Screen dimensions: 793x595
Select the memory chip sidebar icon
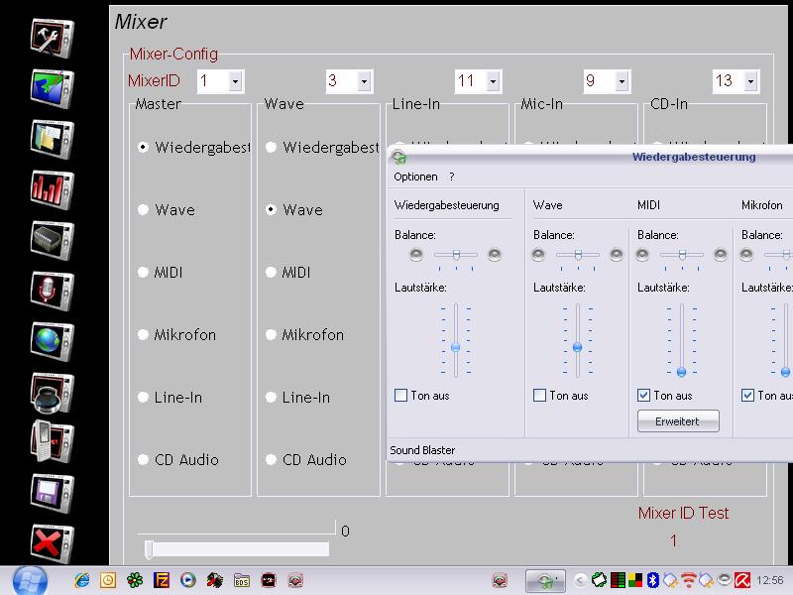click(x=52, y=238)
